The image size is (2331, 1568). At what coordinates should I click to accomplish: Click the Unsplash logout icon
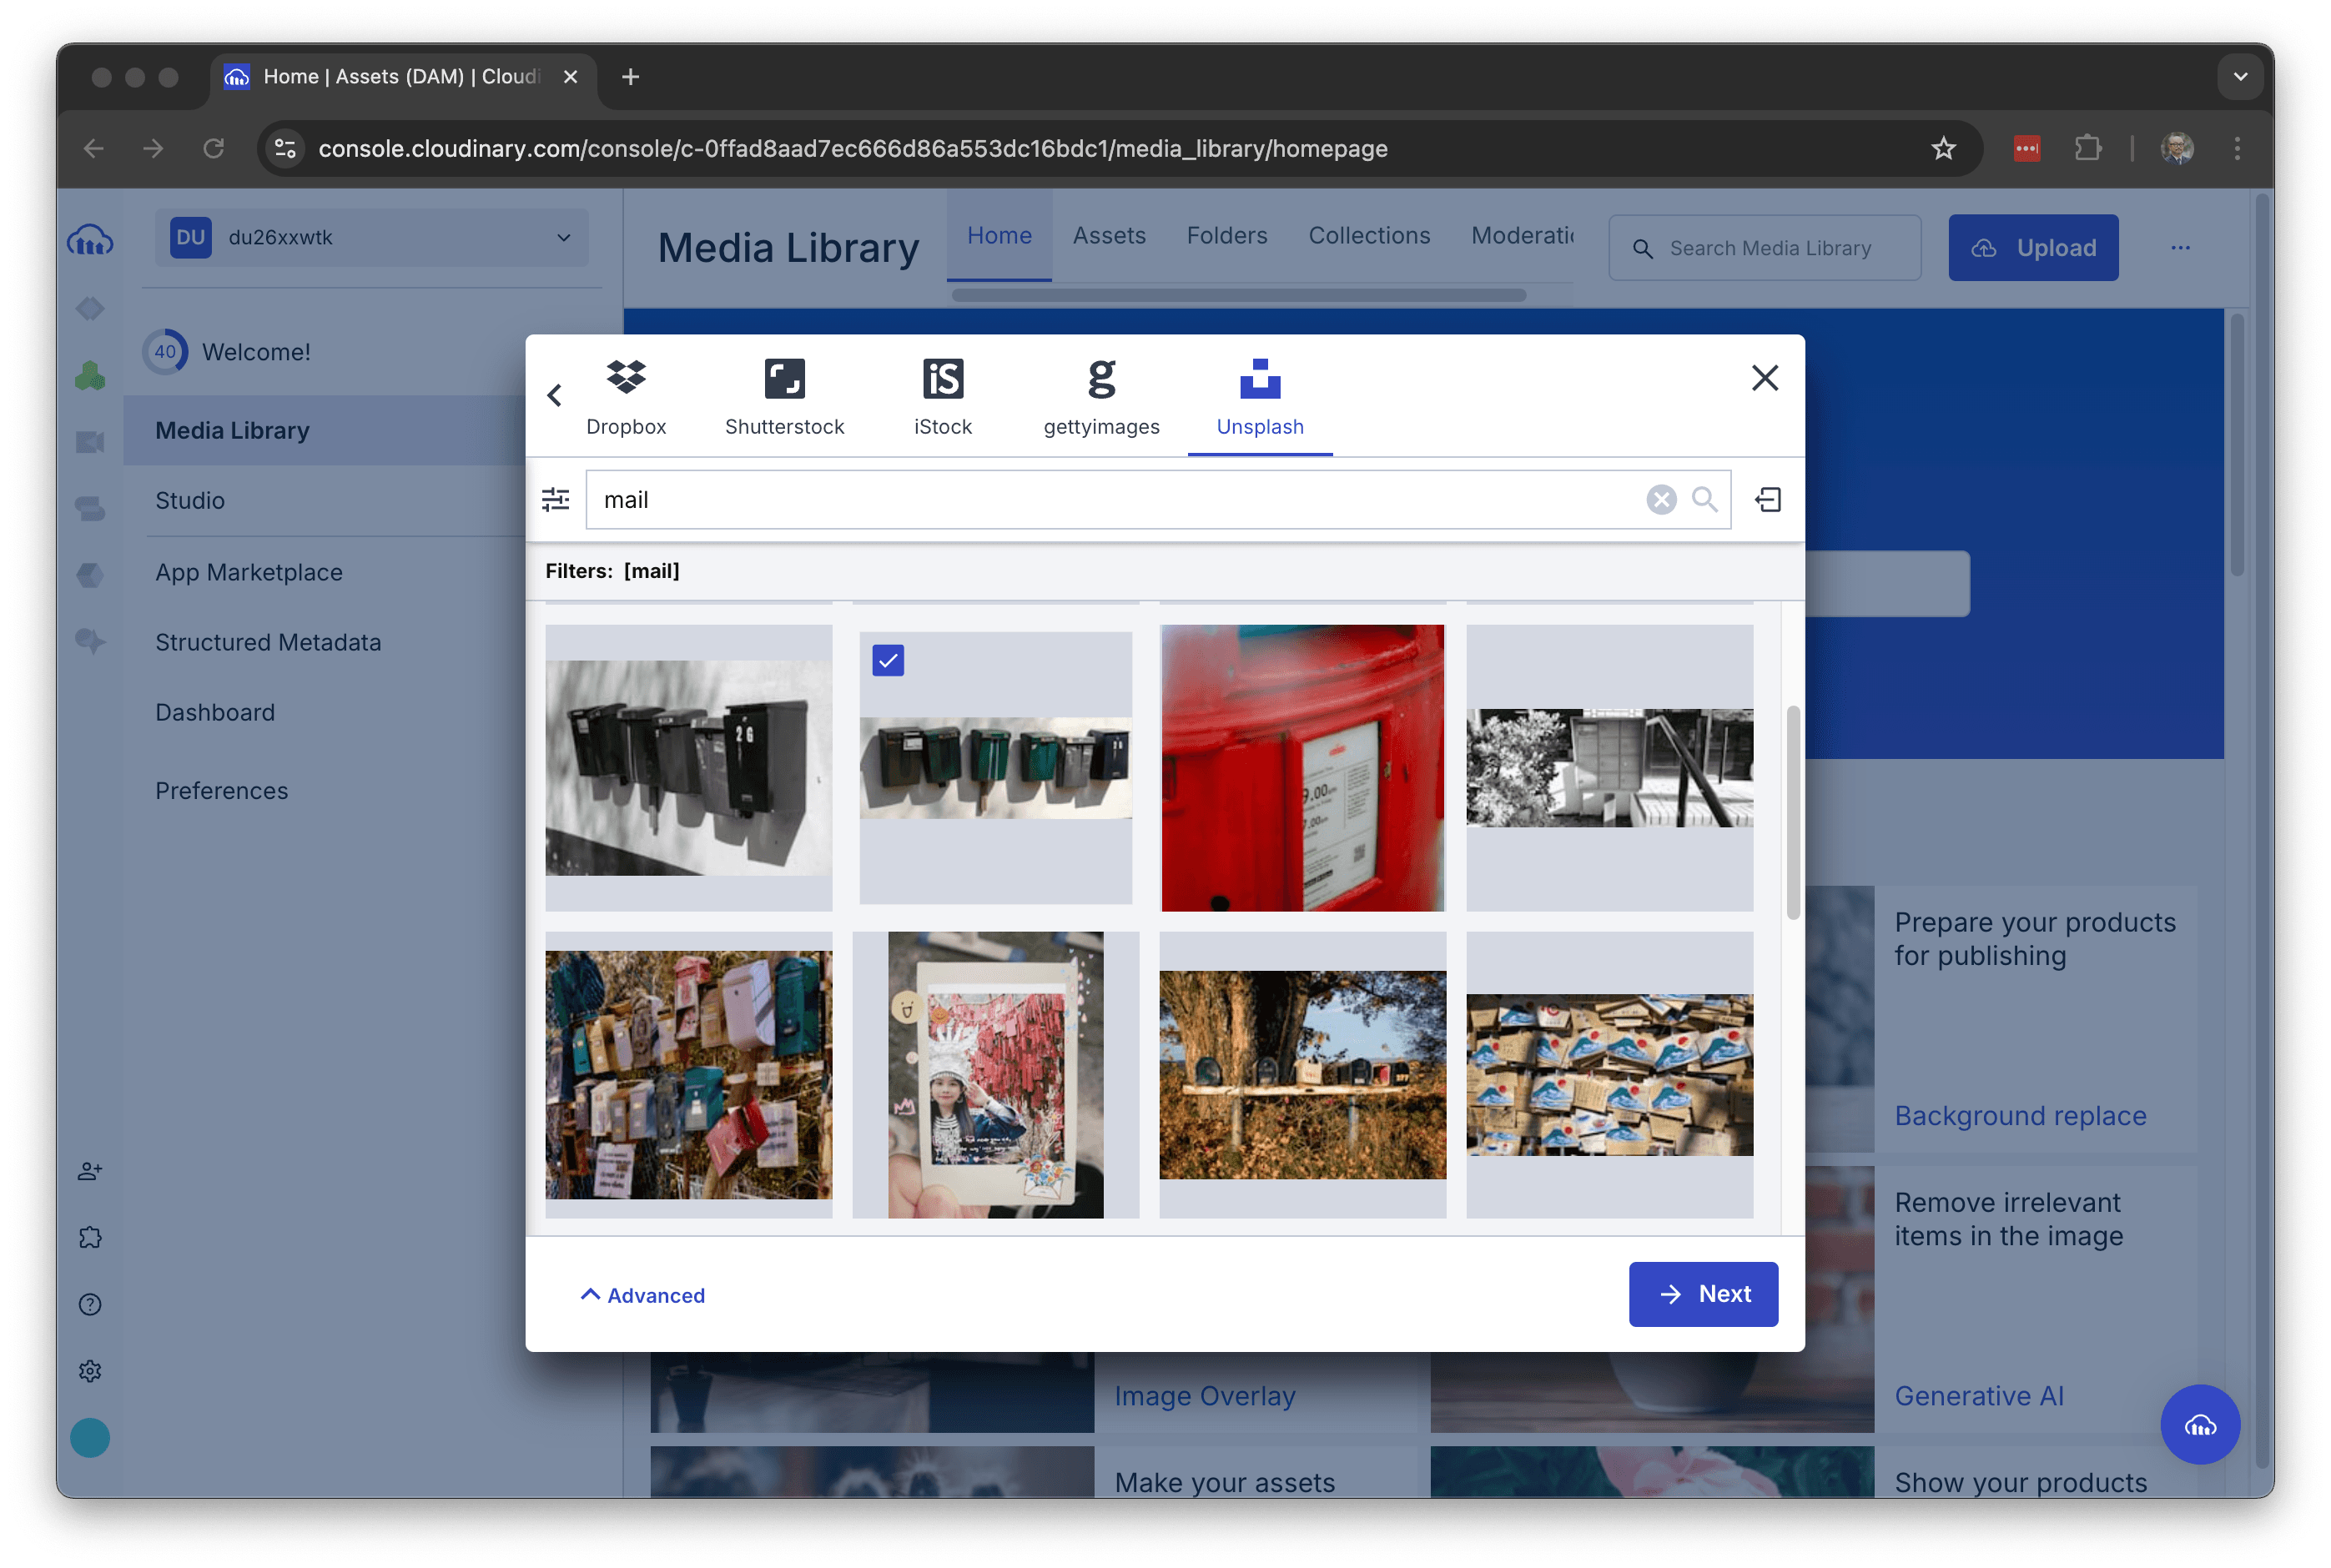1768,499
